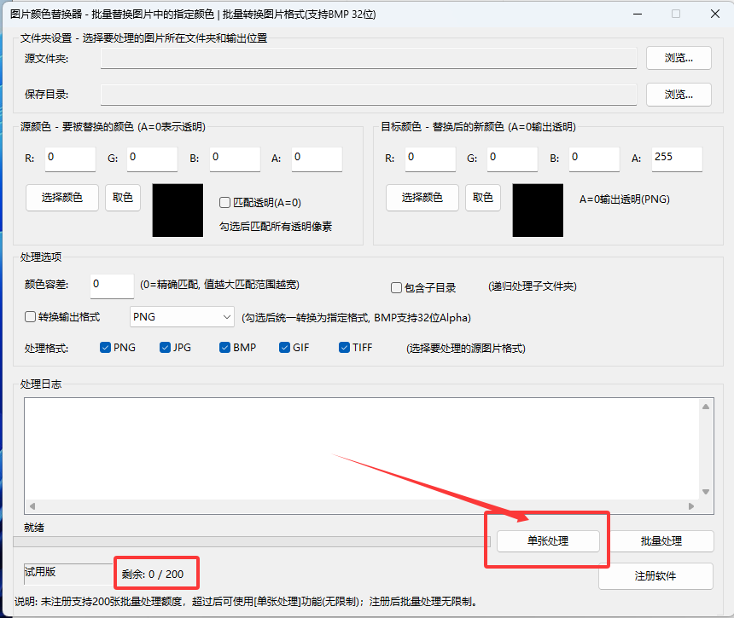Image resolution: width=734 pixels, height=618 pixels.
Task: Click the 单张处理 single-image processing button
Action: (547, 540)
